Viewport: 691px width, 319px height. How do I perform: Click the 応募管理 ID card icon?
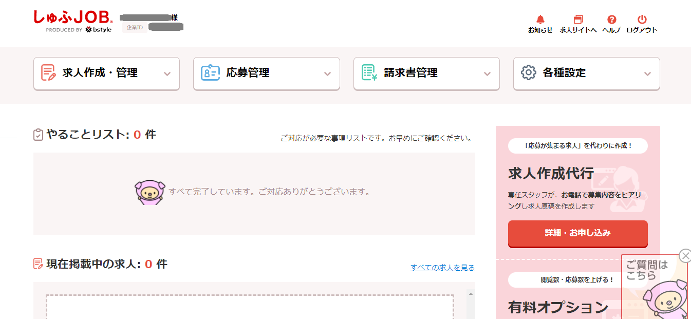coord(210,73)
